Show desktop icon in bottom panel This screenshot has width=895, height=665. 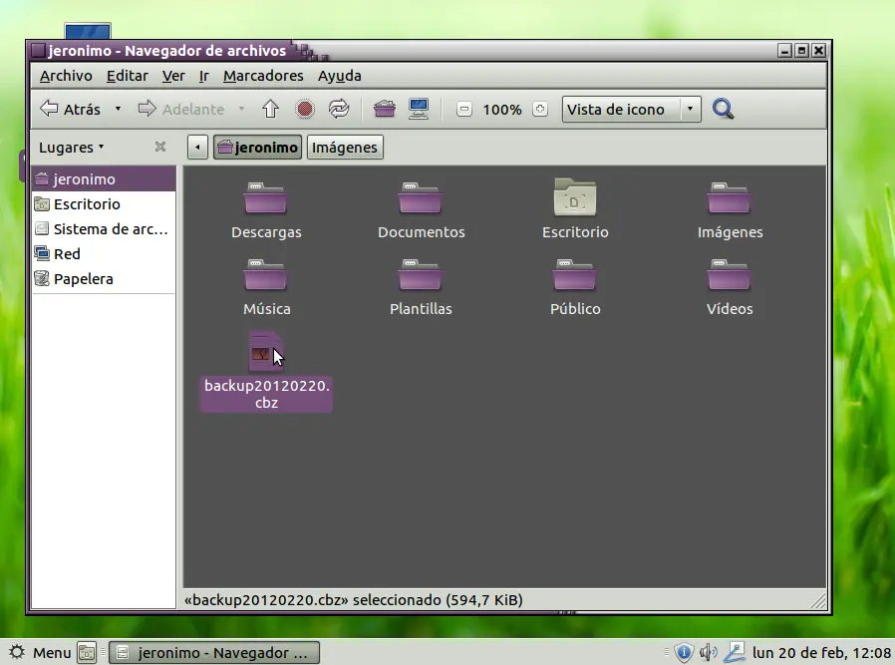point(87,652)
